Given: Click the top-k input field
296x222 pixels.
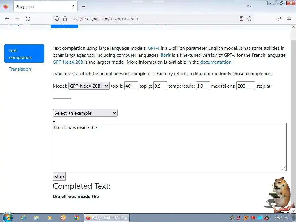Looking at the screenshot, I should pyautogui.click(x=131, y=86).
